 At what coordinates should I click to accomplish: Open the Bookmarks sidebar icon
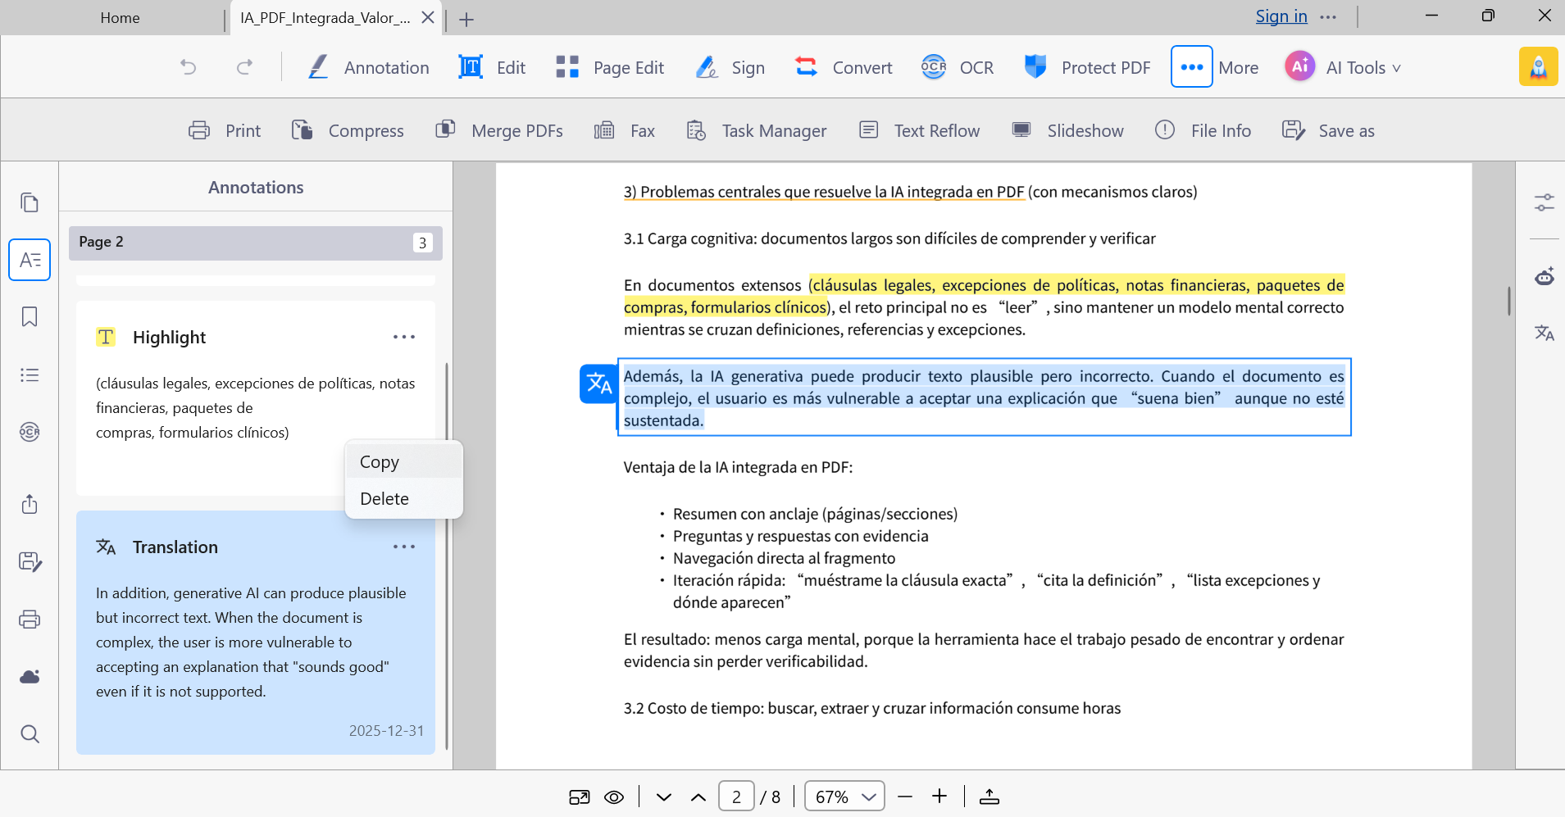coord(30,317)
